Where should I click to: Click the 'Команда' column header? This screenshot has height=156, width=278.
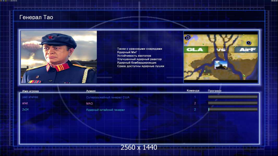[x=193, y=91]
